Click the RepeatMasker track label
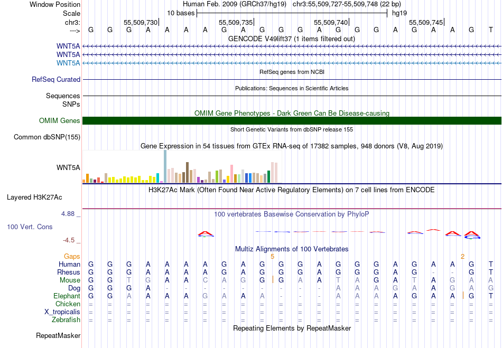 [58, 336]
